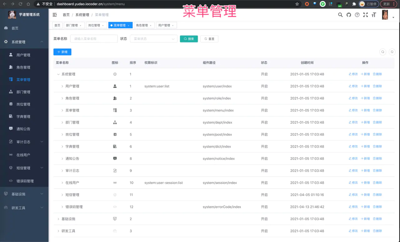Click the search magnifier icon in header

click(x=340, y=15)
